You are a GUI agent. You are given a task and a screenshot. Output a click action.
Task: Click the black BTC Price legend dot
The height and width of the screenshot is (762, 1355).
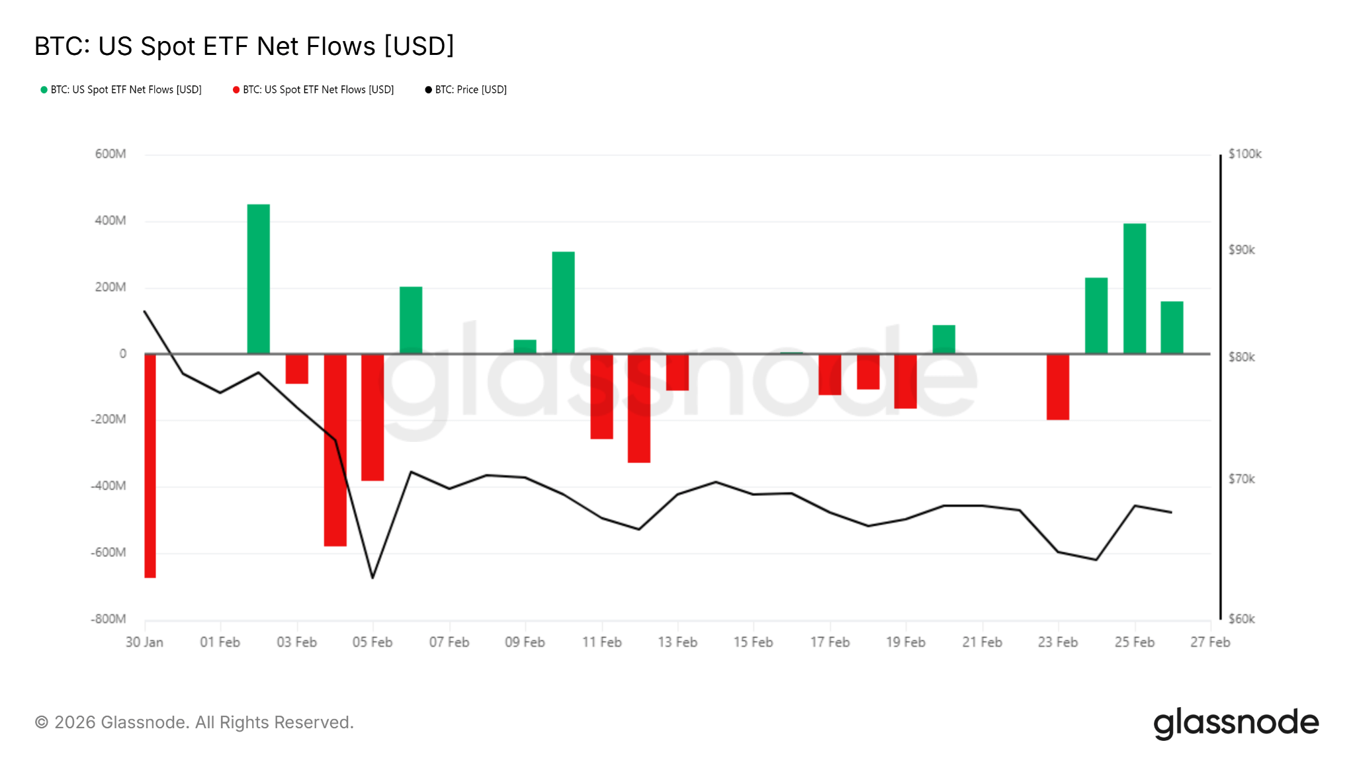coord(428,90)
